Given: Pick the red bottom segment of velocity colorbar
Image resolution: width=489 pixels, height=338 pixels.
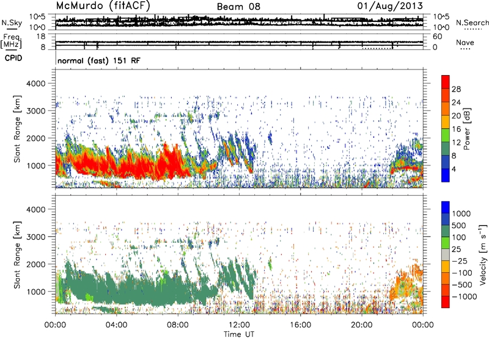Looking at the screenshot, I should 446,302.
